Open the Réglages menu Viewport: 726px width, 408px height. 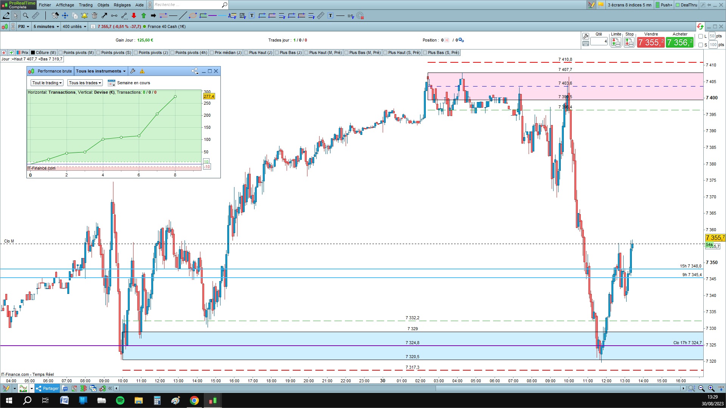pyautogui.click(x=122, y=5)
